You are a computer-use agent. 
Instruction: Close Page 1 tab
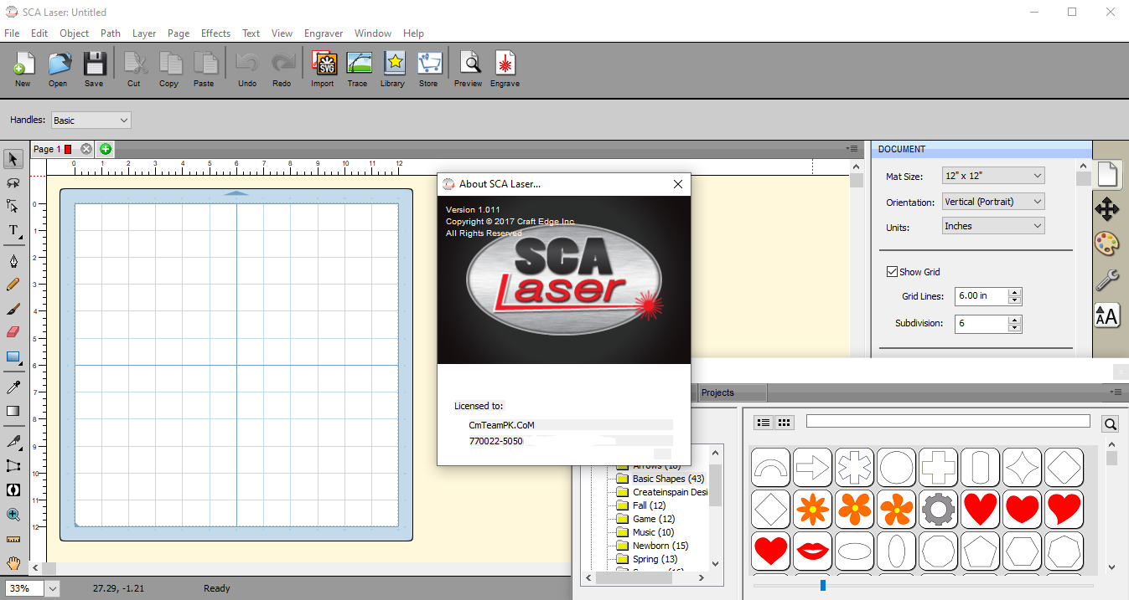86,149
